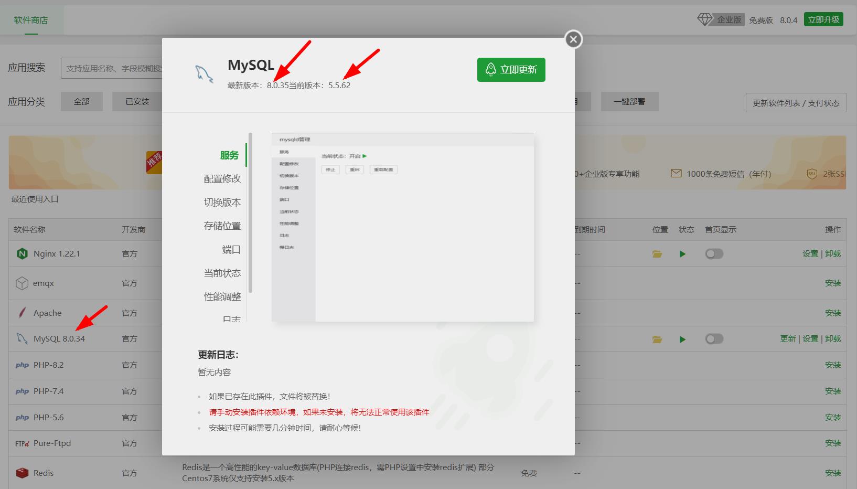Install emqx via 安装 link
This screenshot has width=857, height=489.
tap(833, 283)
